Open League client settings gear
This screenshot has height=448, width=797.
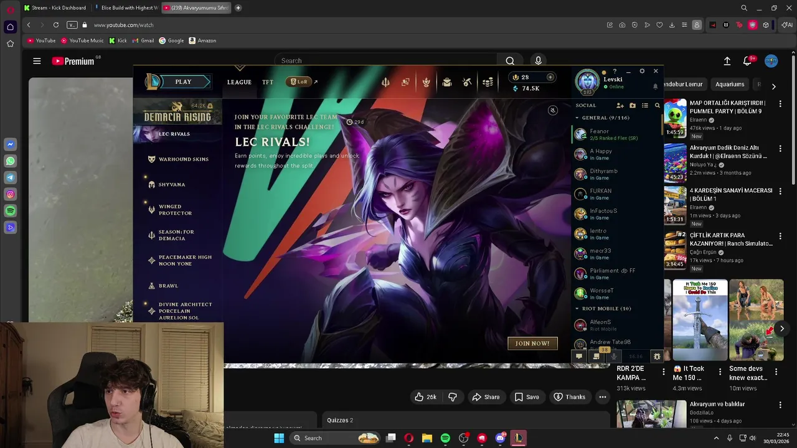642,72
